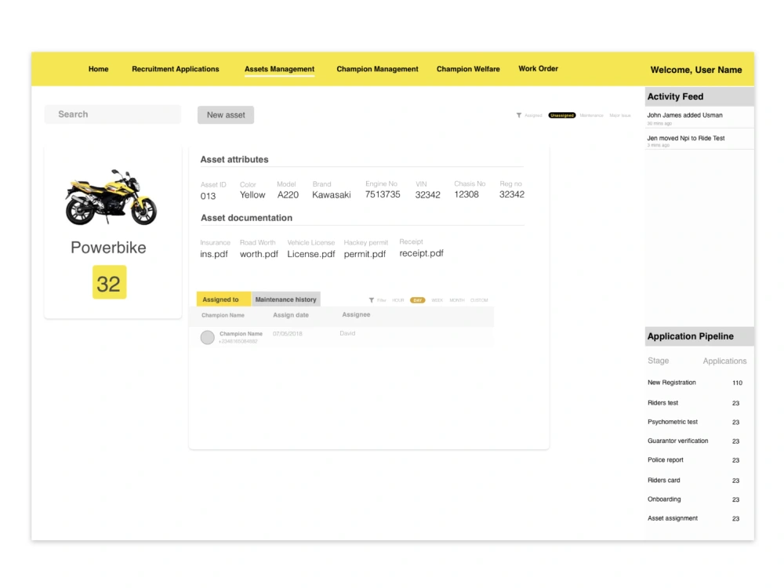Navigate to Work Order

pos(538,68)
